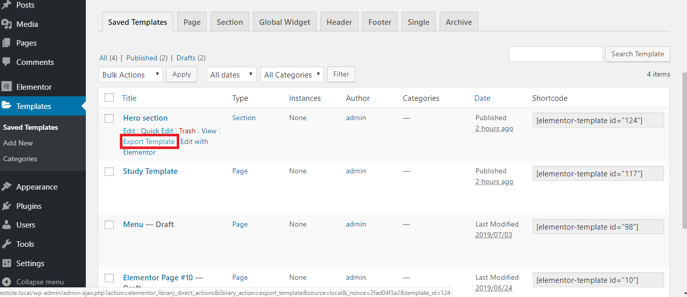Click the Settings sliders icon
The width and height of the screenshot is (687, 297).
(7, 263)
